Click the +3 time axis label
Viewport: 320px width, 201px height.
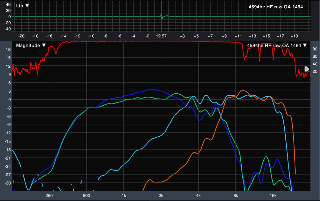click(x=182, y=36)
